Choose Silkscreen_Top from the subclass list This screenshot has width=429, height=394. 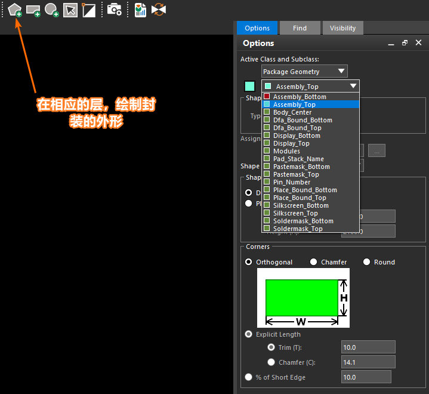click(295, 213)
